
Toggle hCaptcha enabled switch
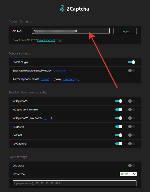(x=119, y=126)
